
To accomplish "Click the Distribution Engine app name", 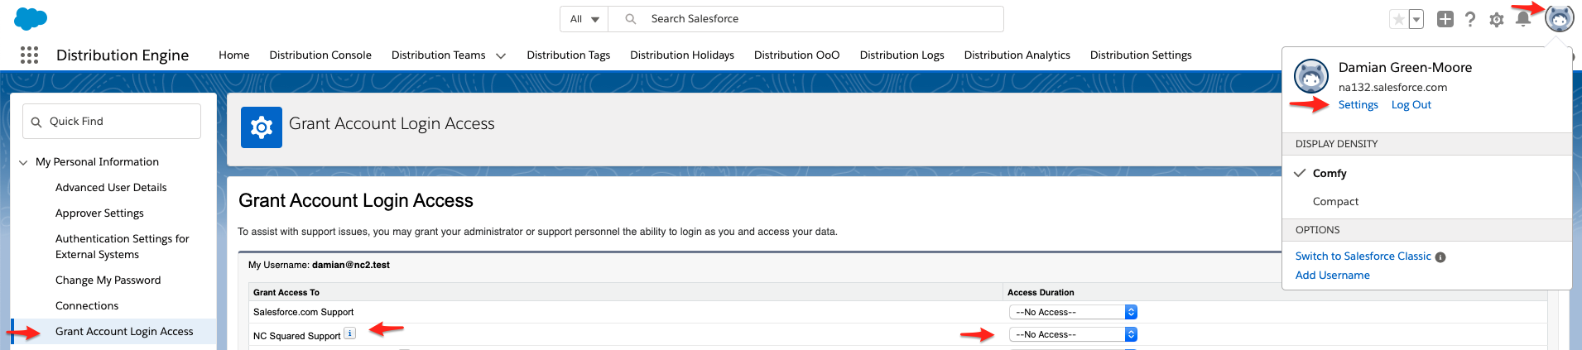I will click(123, 55).
